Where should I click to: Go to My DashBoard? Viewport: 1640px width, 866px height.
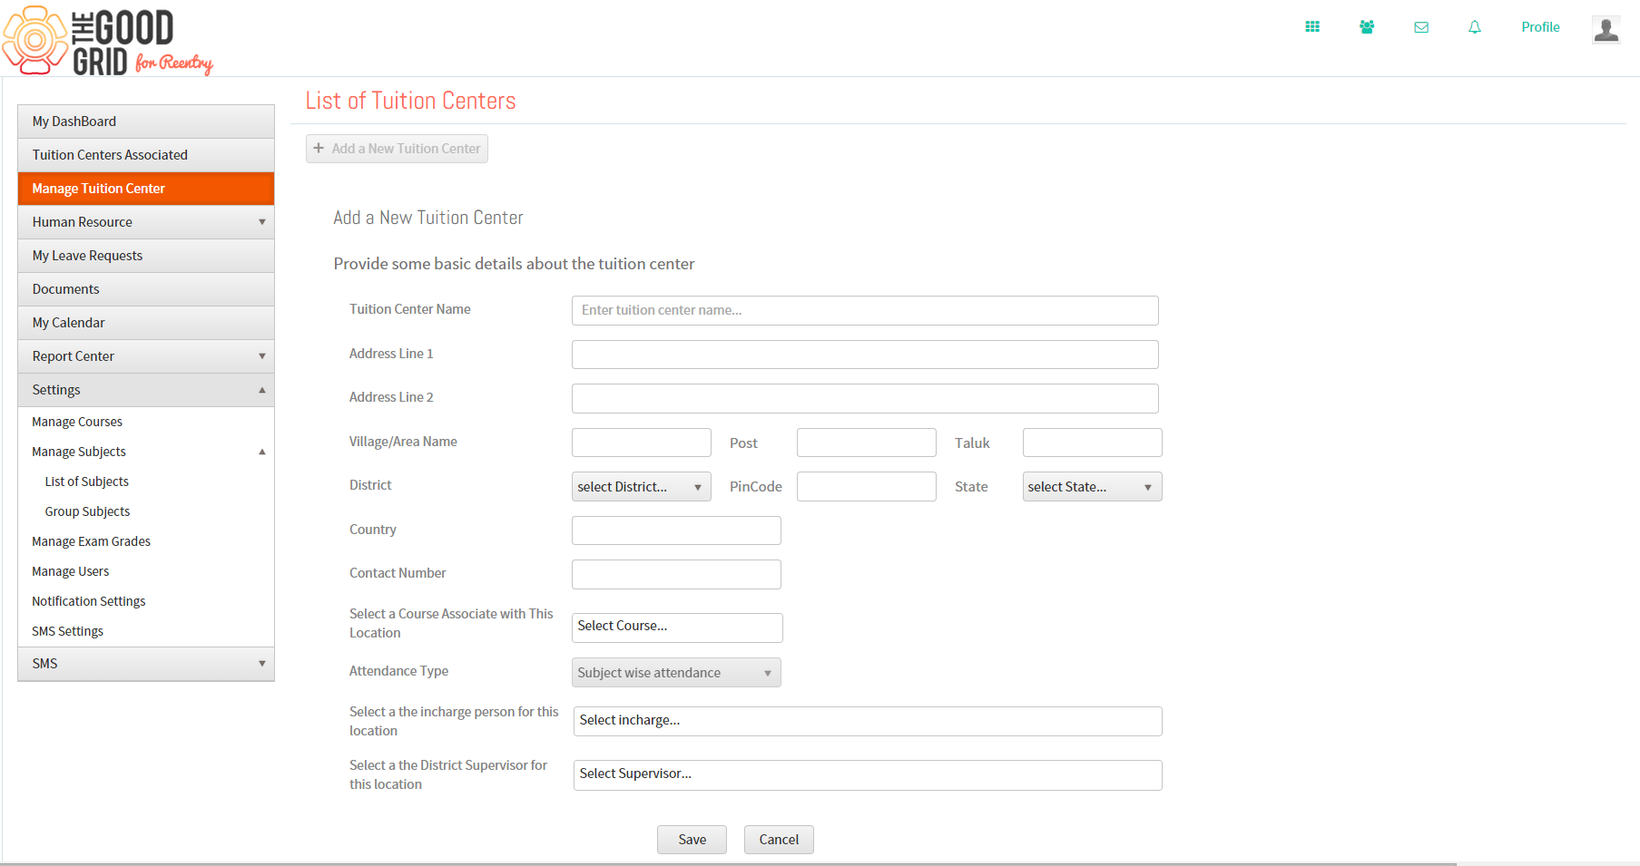coord(146,122)
